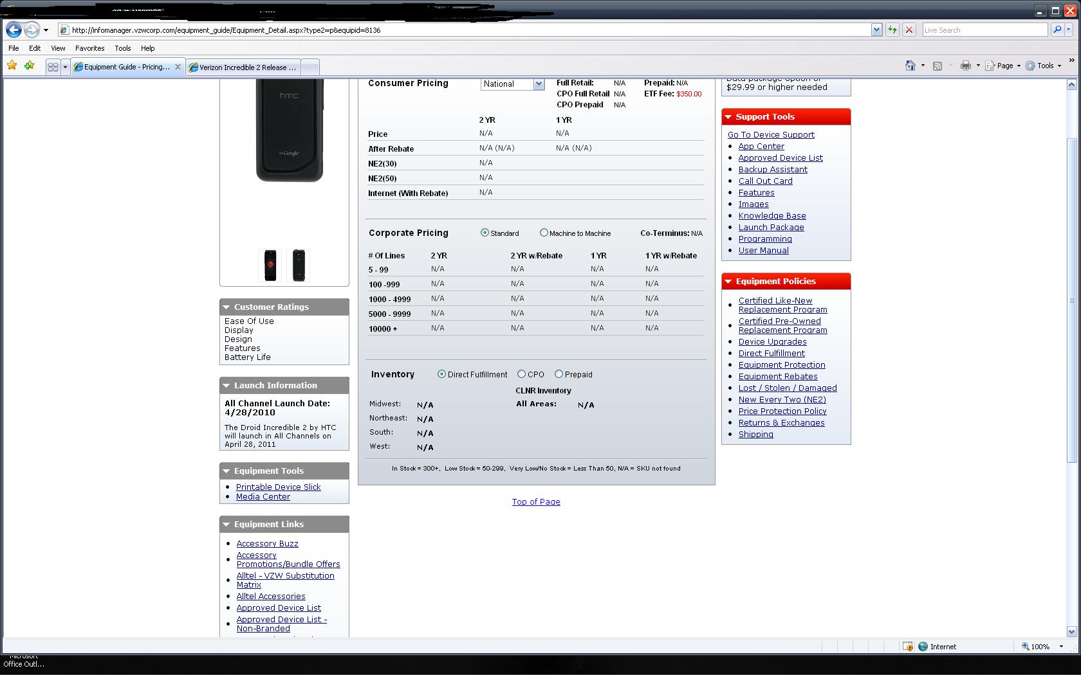Click the Home page icon
The image size is (1081, 675).
(x=910, y=66)
